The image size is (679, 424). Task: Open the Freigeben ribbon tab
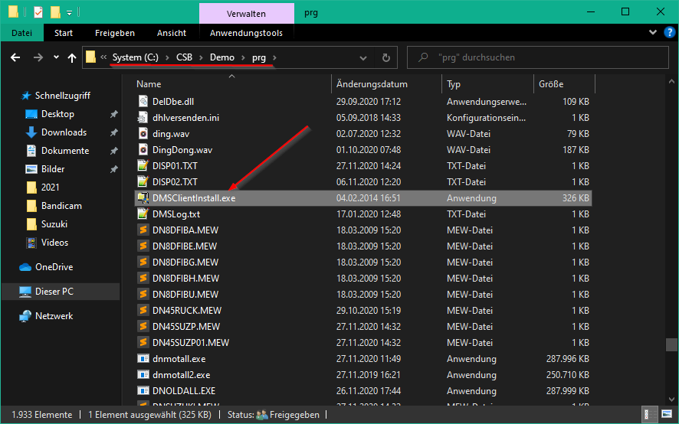click(115, 33)
